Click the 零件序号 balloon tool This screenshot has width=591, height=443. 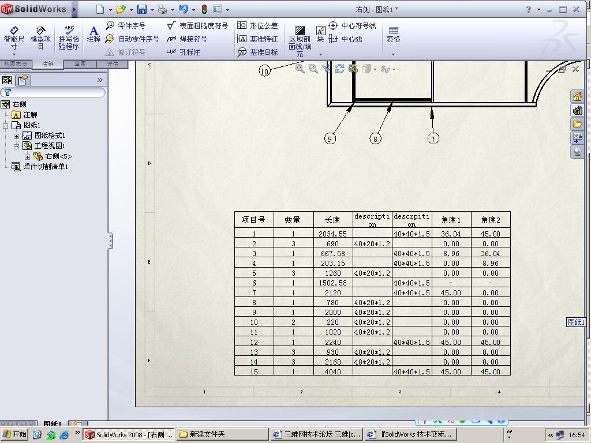[126, 25]
